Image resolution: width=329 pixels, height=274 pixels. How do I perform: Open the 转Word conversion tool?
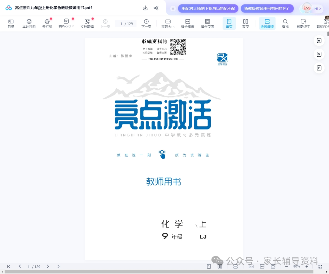pyautogui.click(x=65, y=24)
